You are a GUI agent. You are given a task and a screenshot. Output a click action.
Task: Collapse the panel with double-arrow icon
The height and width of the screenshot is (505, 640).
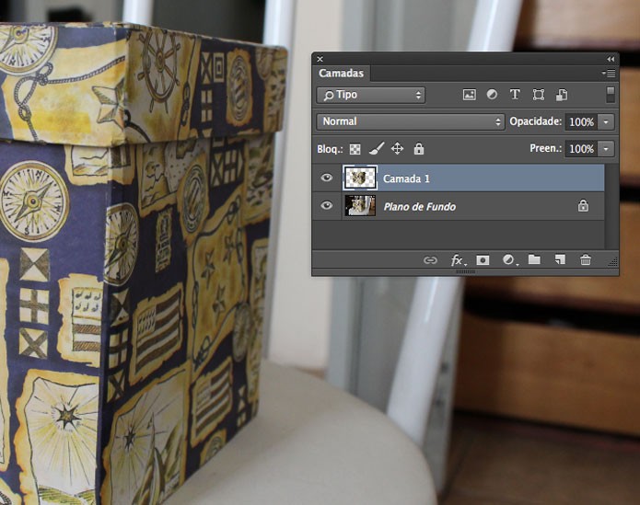click(x=611, y=59)
